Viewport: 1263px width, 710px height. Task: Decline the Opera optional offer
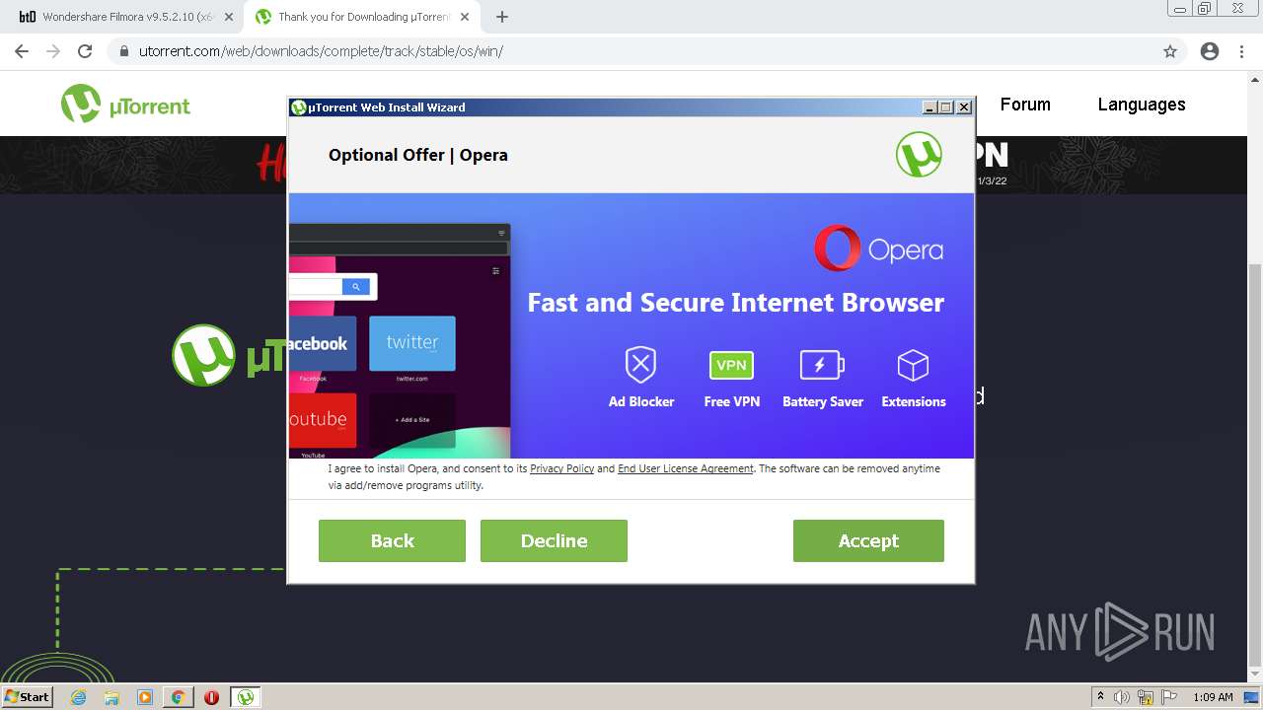pyautogui.click(x=554, y=540)
